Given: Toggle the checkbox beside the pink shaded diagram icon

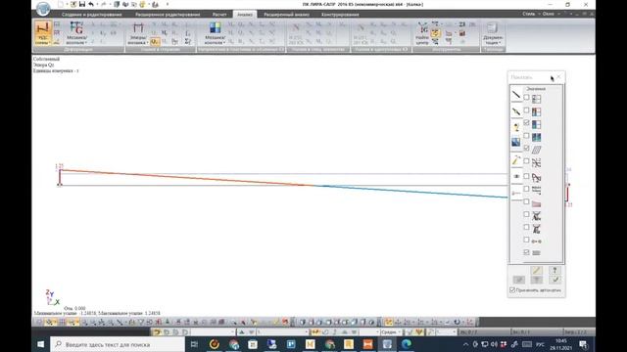Looking at the screenshot, I should pyautogui.click(x=527, y=201).
